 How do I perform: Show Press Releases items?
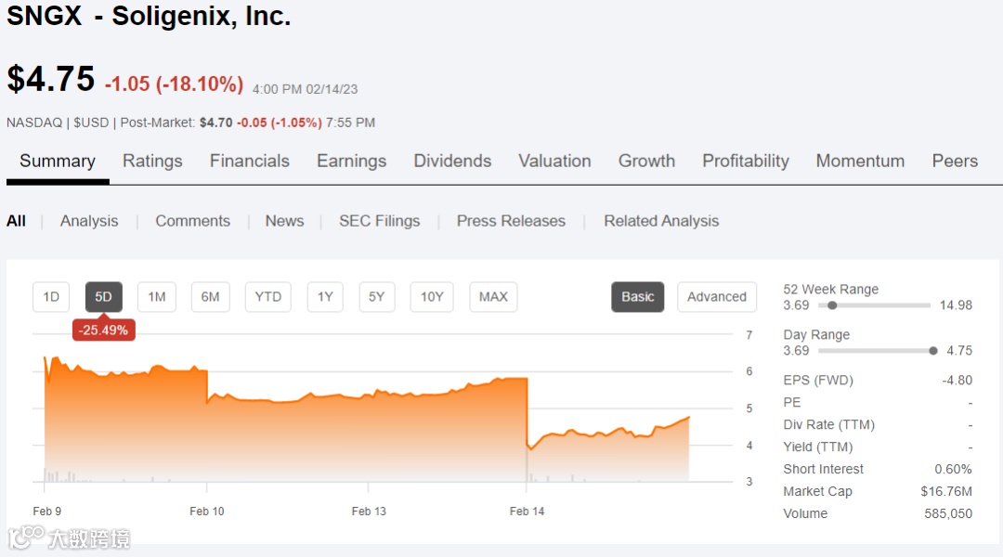[511, 221]
